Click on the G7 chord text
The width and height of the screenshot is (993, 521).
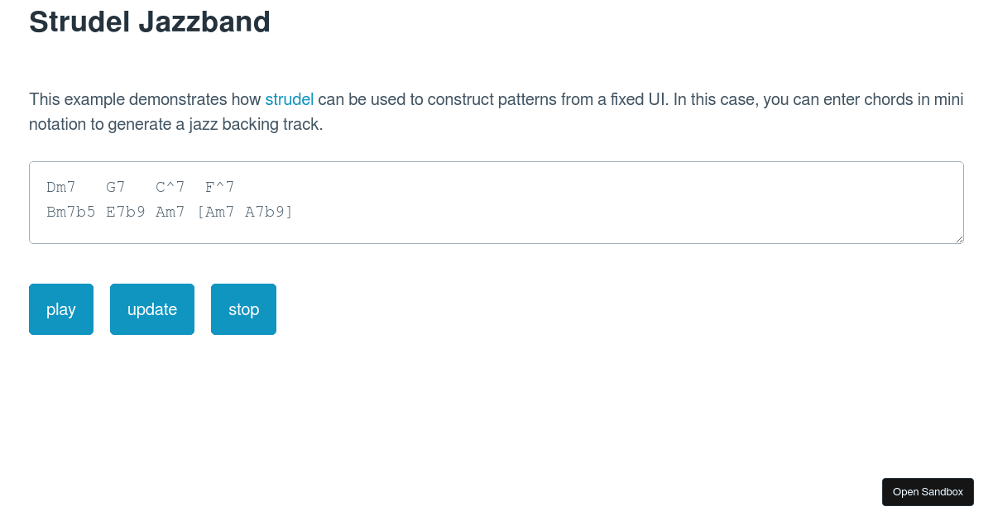(x=115, y=187)
